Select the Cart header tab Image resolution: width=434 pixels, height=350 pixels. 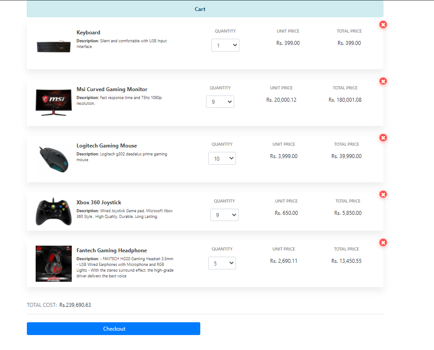coord(200,9)
